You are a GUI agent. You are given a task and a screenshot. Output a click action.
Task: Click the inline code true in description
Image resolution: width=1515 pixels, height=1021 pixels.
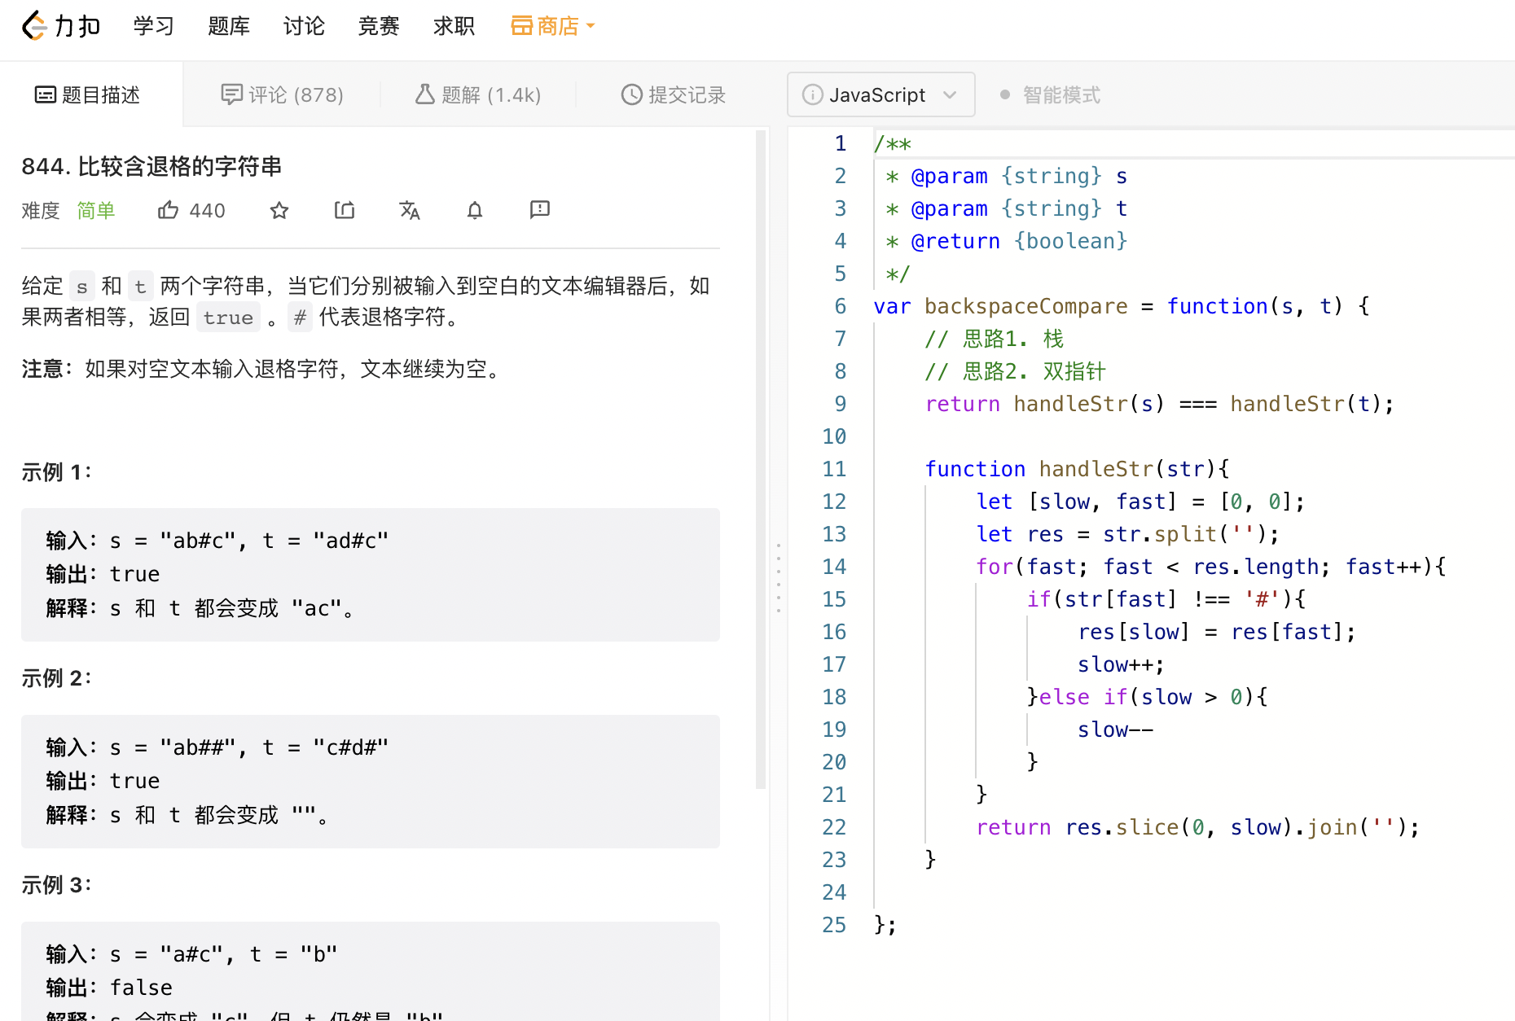[x=228, y=318]
